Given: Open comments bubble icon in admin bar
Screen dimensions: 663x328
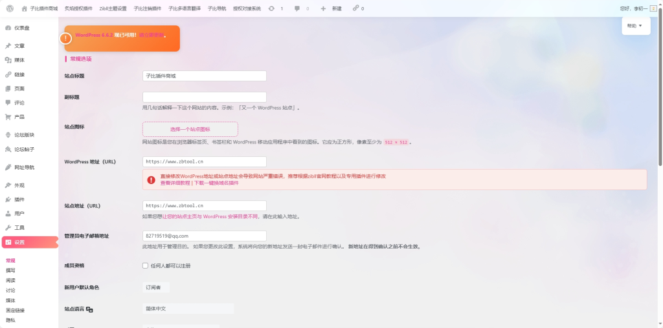Looking at the screenshot, I should (x=297, y=8).
